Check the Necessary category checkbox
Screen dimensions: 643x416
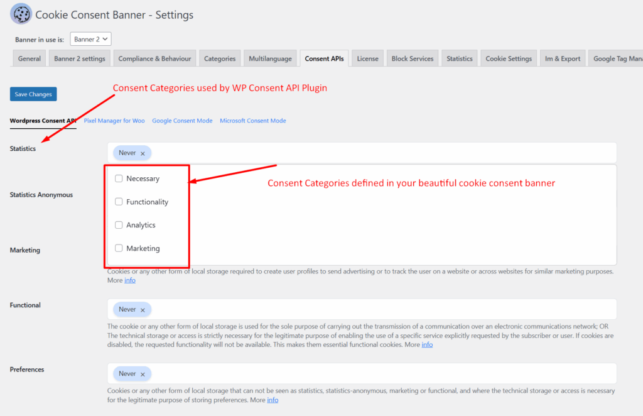(119, 178)
